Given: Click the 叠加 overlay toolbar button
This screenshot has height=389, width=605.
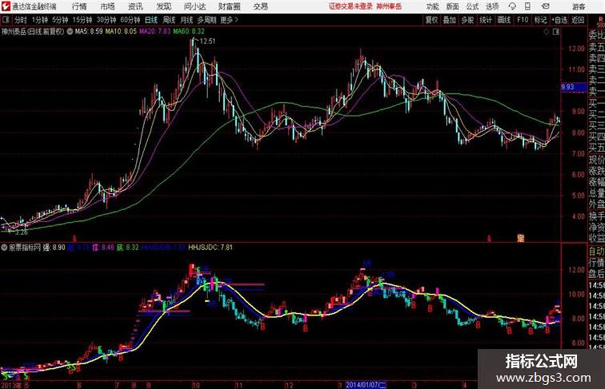Looking at the screenshot, I should pos(449,20).
